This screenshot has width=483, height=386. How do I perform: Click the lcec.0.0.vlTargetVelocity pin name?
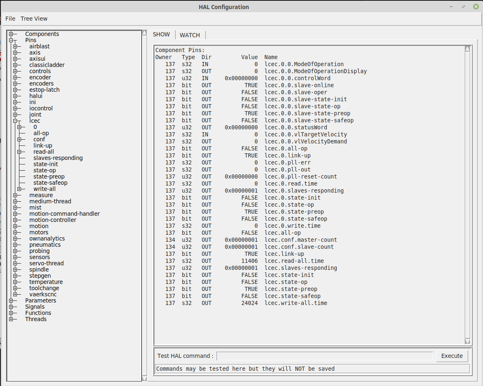[306, 135]
